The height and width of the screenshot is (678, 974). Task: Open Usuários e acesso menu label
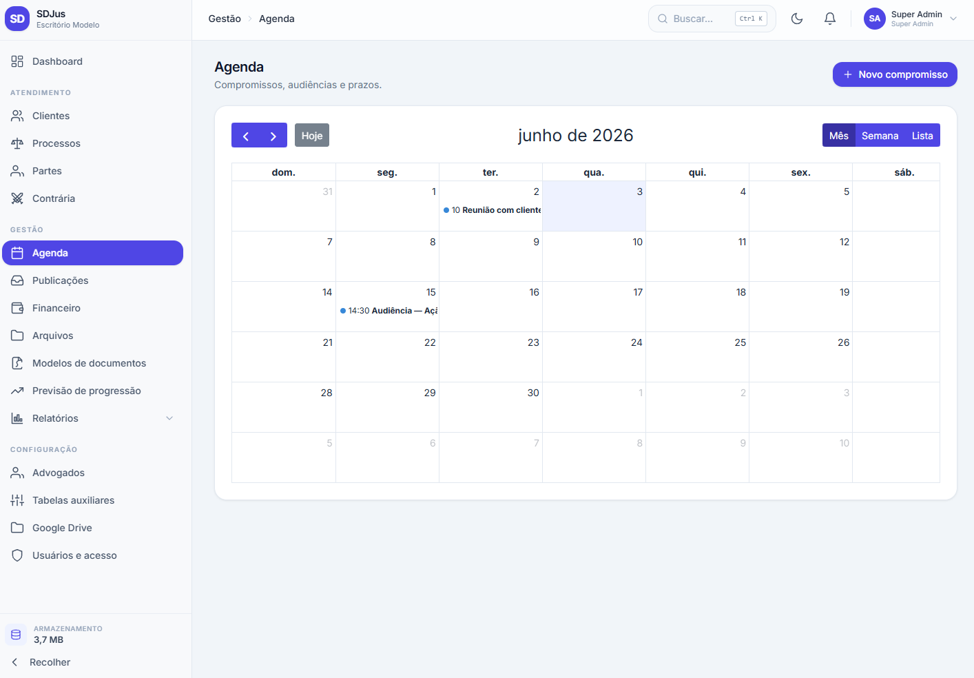pyautogui.click(x=74, y=555)
